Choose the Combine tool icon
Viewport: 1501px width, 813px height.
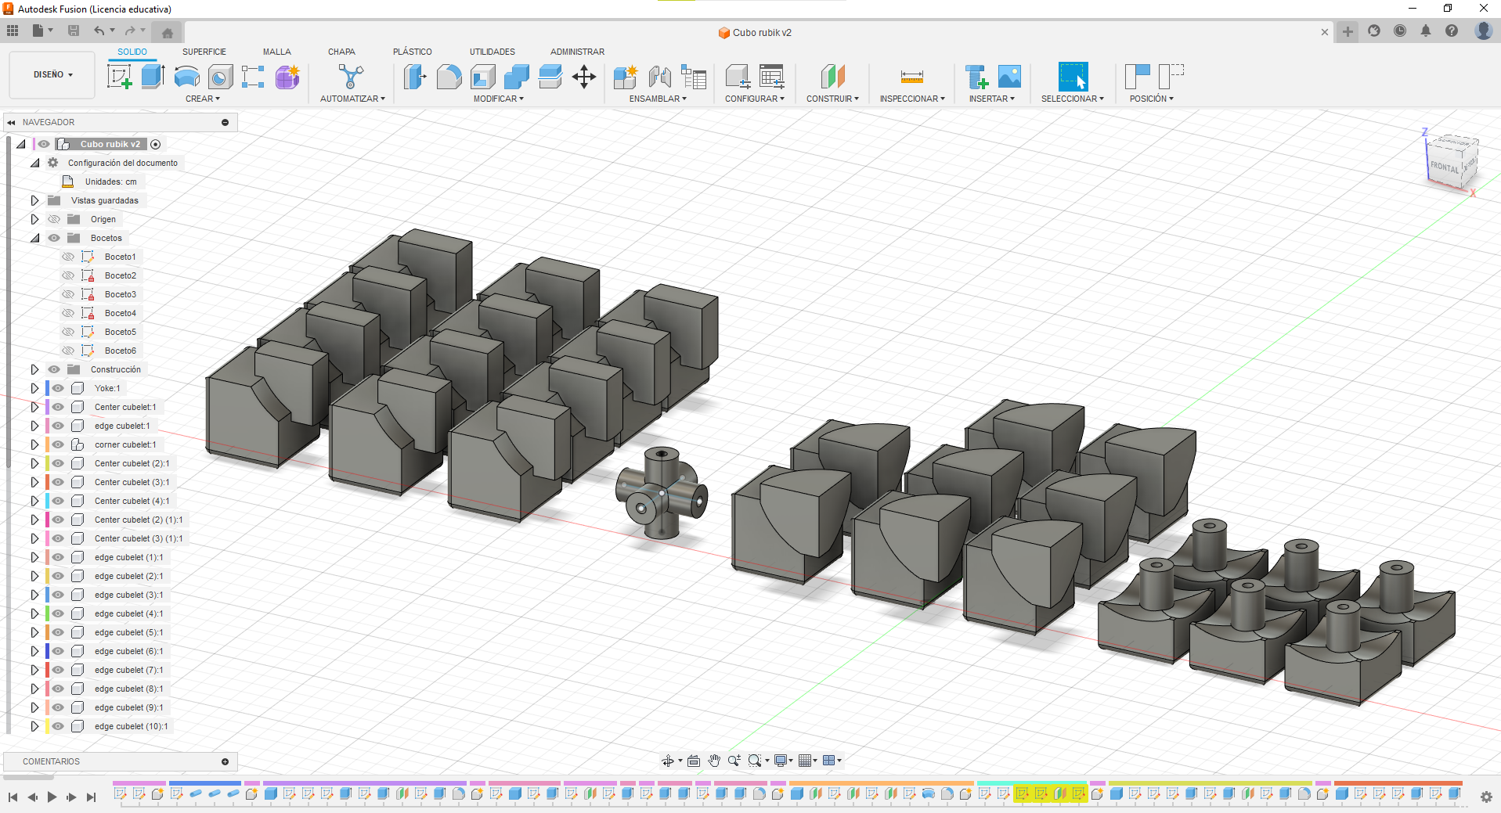point(517,77)
